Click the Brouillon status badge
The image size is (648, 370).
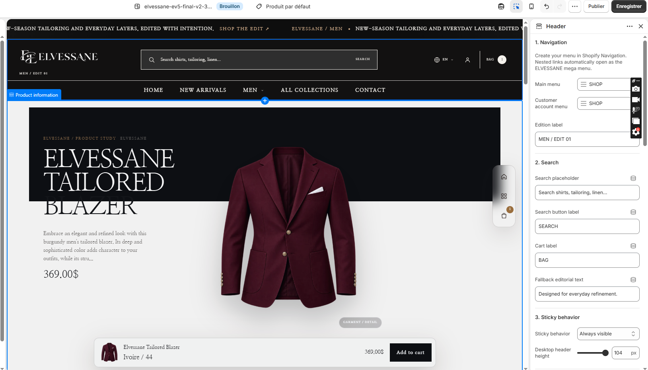(x=230, y=6)
